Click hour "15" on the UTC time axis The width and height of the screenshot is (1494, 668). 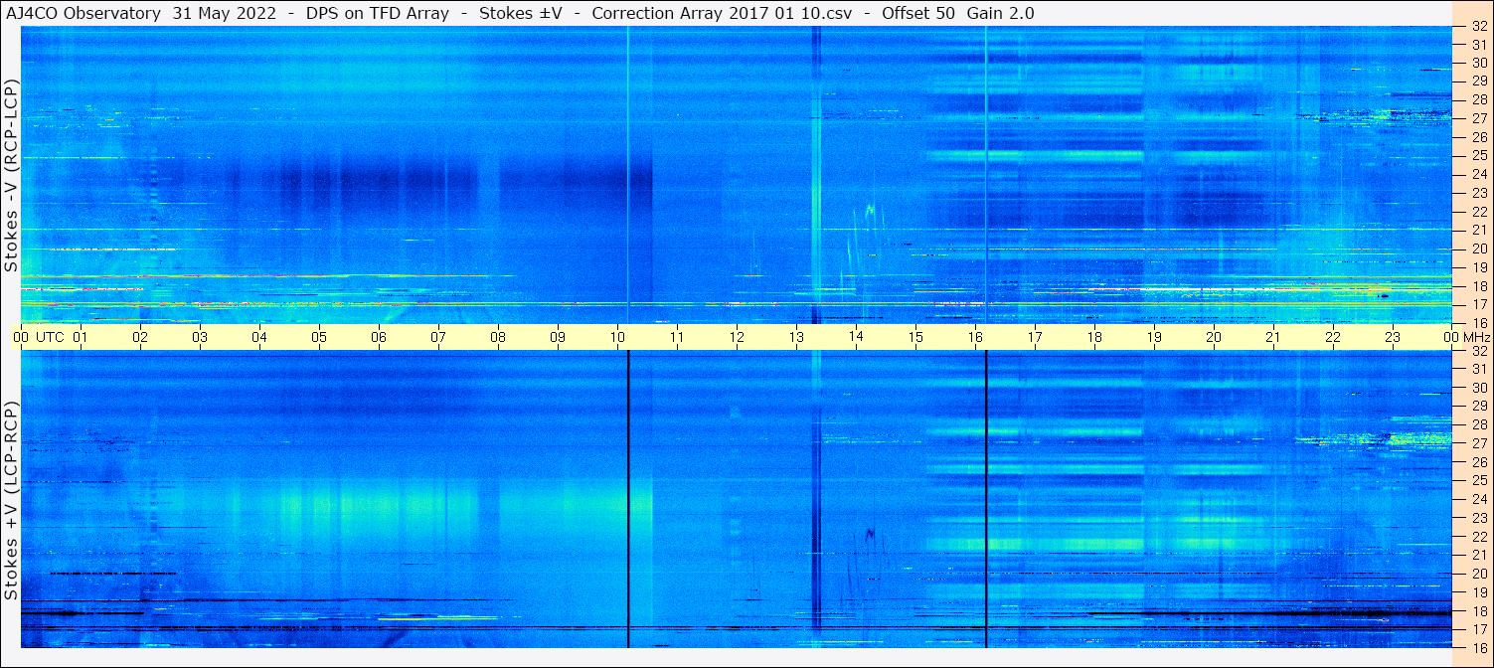(x=915, y=337)
